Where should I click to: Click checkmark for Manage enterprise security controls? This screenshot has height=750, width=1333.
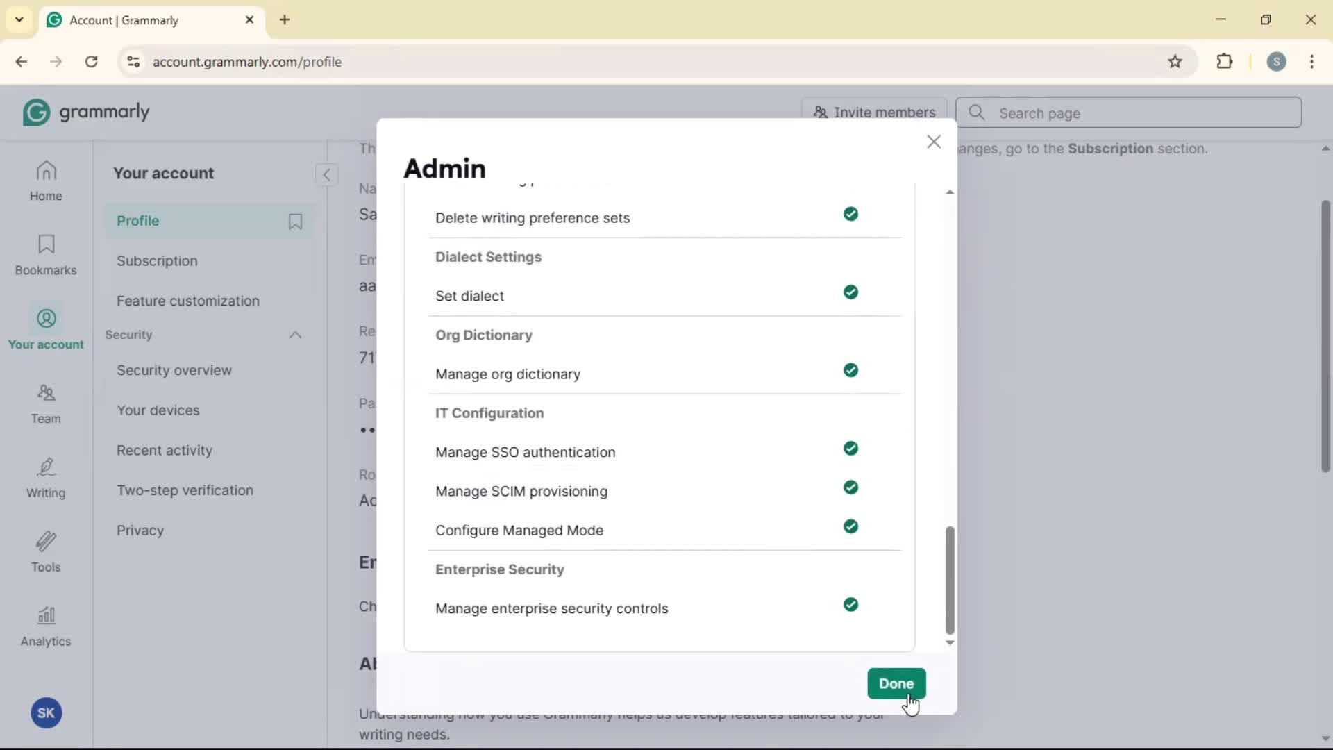click(x=850, y=605)
